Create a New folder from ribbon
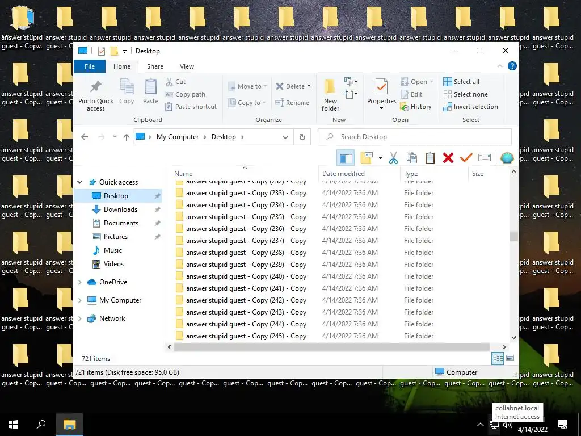Screen dimensions: 581x436 [330, 95]
